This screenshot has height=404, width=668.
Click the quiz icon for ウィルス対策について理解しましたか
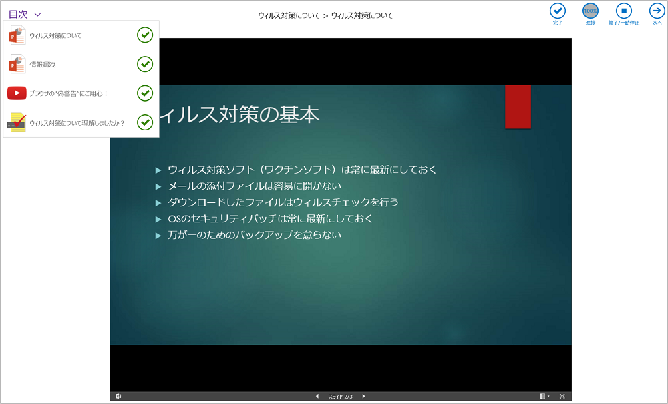pyautogui.click(x=17, y=122)
